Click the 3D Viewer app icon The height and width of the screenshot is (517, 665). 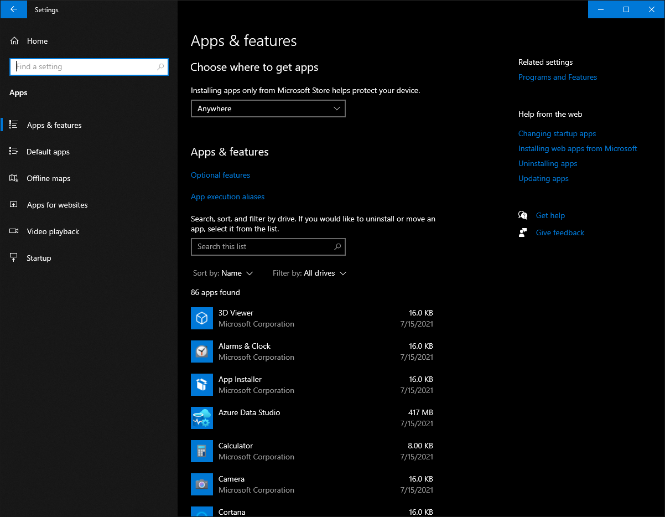pyautogui.click(x=202, y=318)
